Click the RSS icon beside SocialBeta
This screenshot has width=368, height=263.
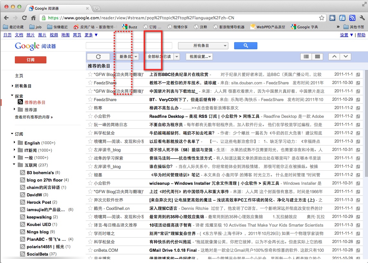tap(23, 254)
